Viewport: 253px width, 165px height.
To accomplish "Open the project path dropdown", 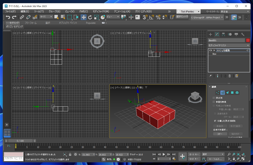I will click(x=207, y=17).
